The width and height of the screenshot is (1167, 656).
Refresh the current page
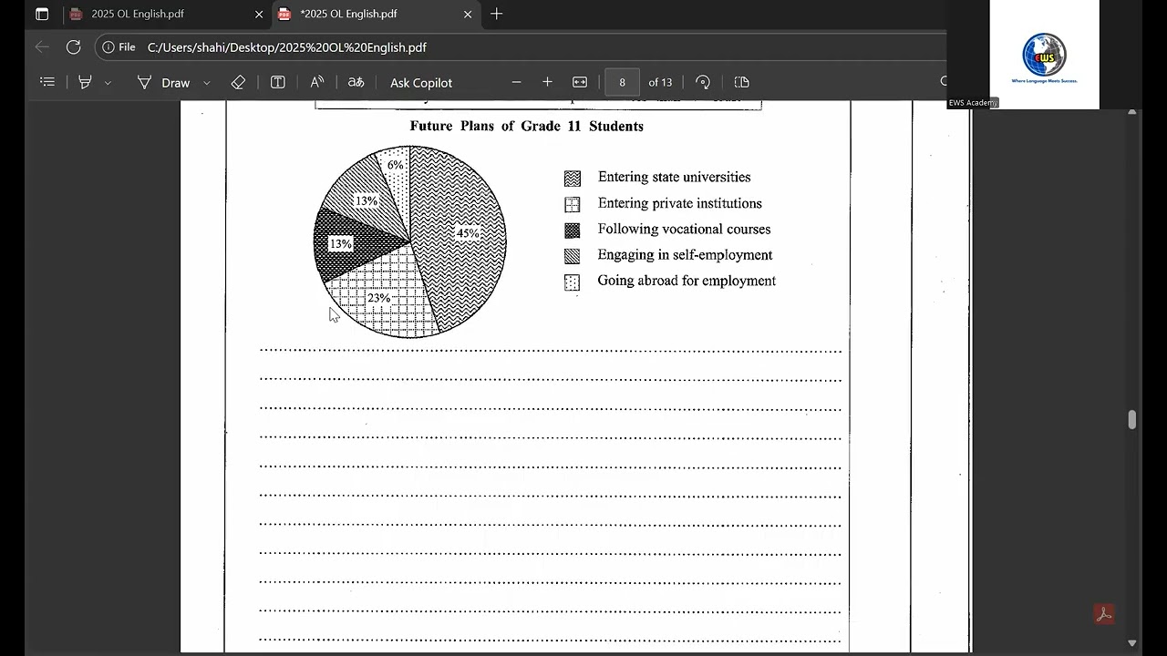pyautogui.click(x=74, y=47)
